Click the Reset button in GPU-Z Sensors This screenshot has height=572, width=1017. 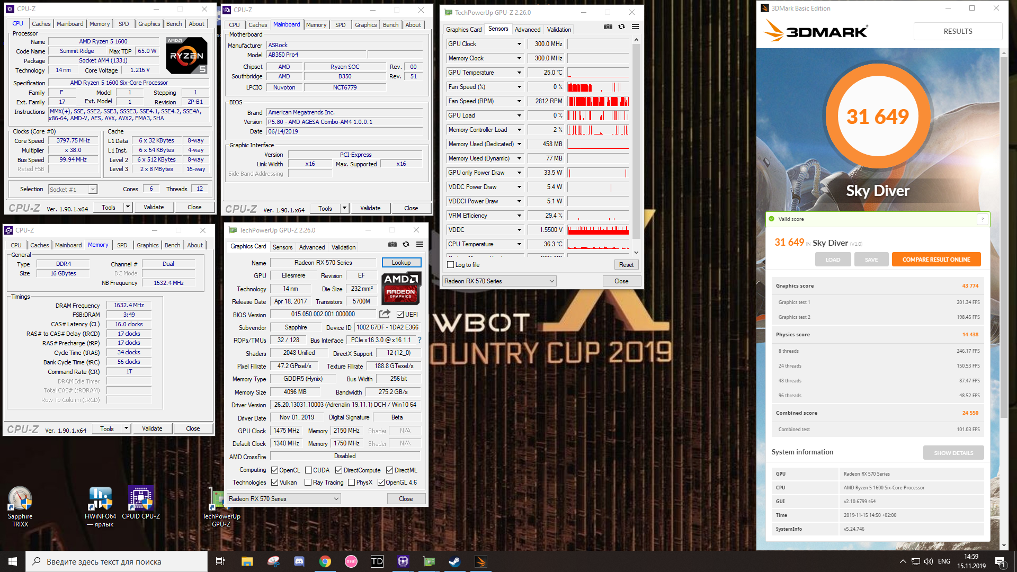tap(626, 265)
